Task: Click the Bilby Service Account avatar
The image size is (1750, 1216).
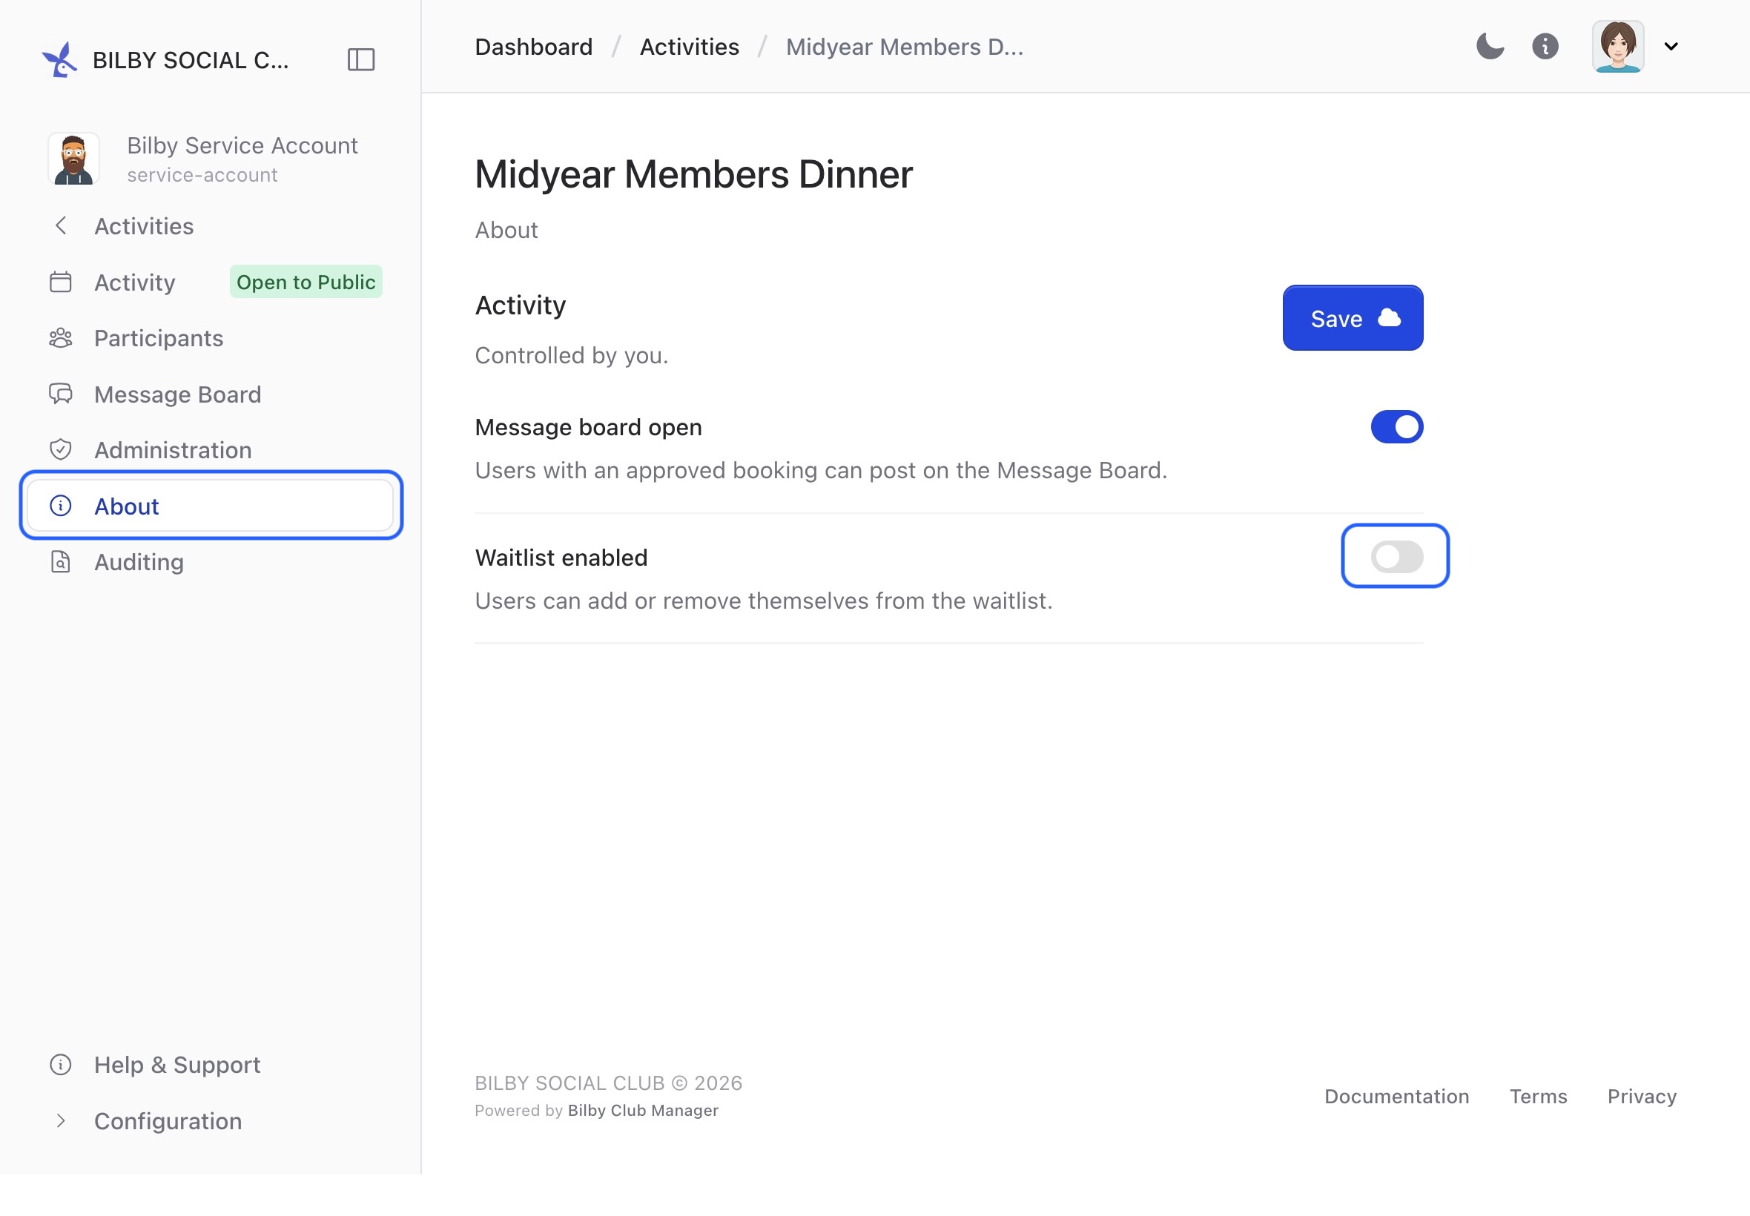Action: coord(74,159)
